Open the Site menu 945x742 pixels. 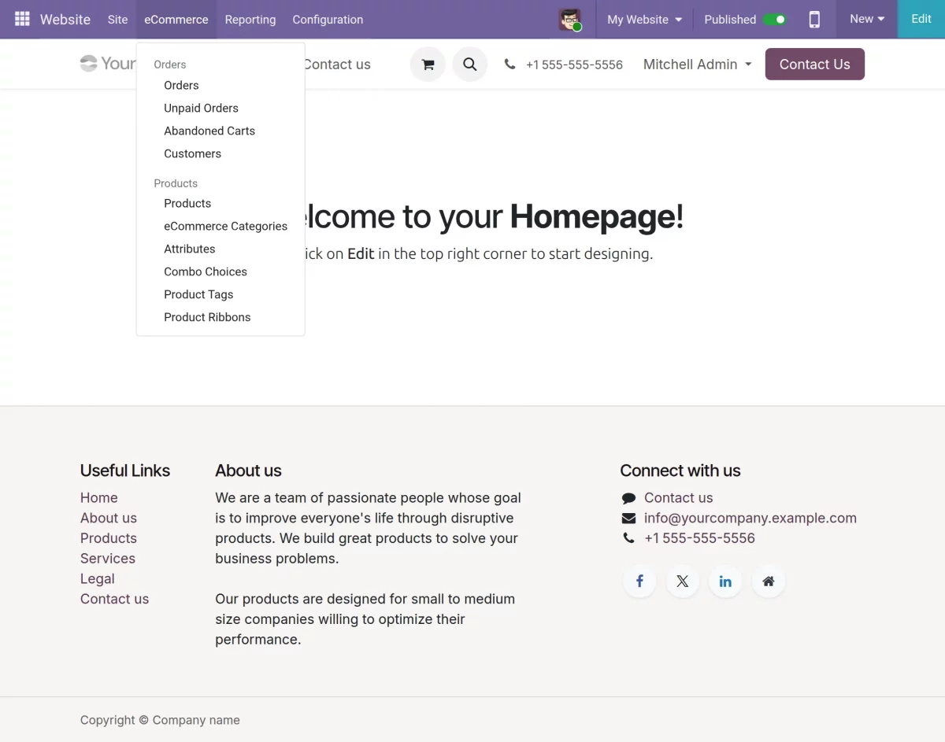point(117,20)
